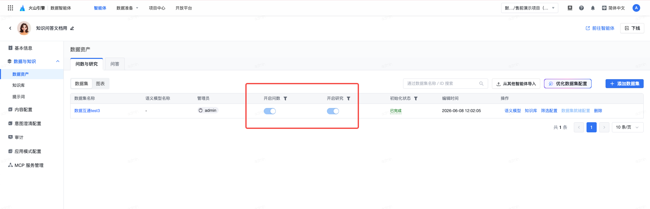The image size is (650, 209).
Task: Toggle 开启问数 for 数据互通test3
Action: click(x=270, y=111)
